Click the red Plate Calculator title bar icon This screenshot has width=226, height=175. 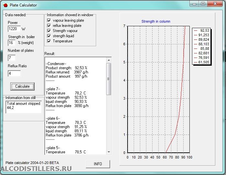(5, 5)
